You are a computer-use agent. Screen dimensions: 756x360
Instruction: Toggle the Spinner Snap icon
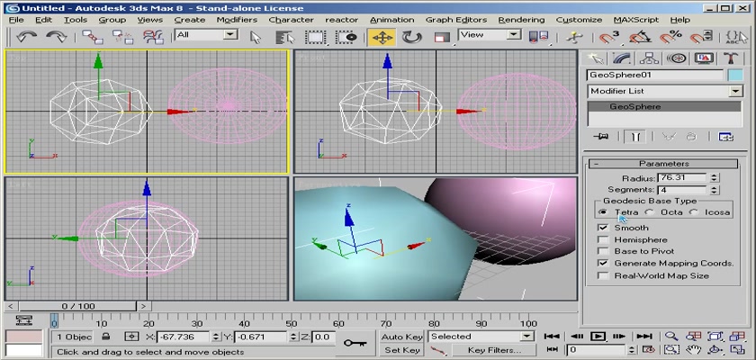point(701,37)
